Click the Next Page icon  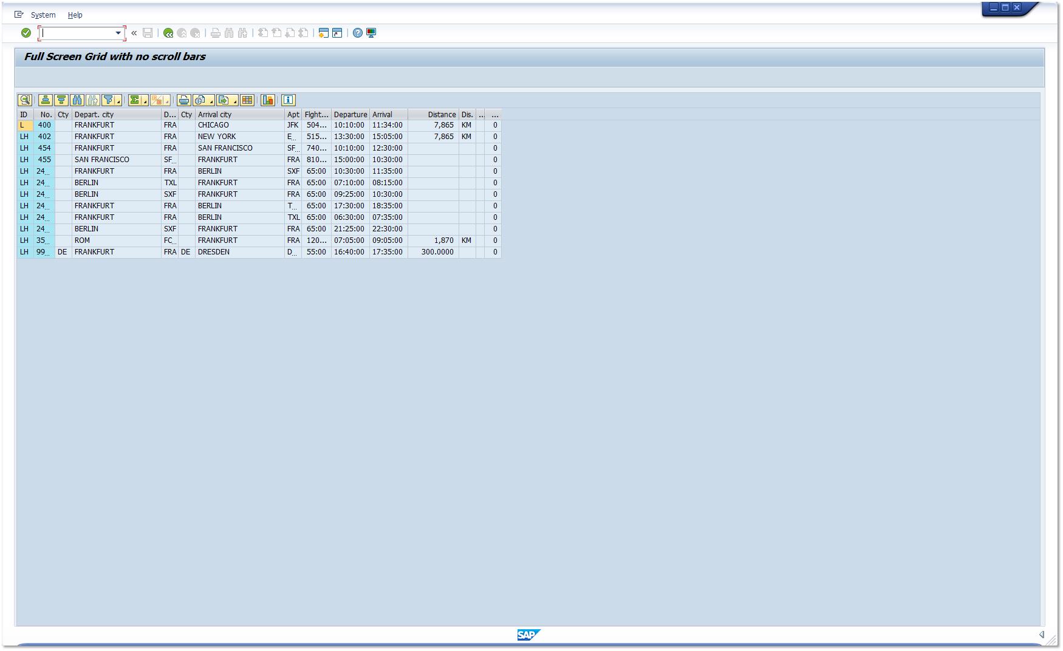(290, 33)
